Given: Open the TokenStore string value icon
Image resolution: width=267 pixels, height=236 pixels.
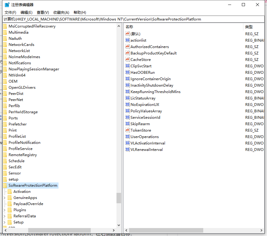Looking at the screenshot, I should 127,130.
